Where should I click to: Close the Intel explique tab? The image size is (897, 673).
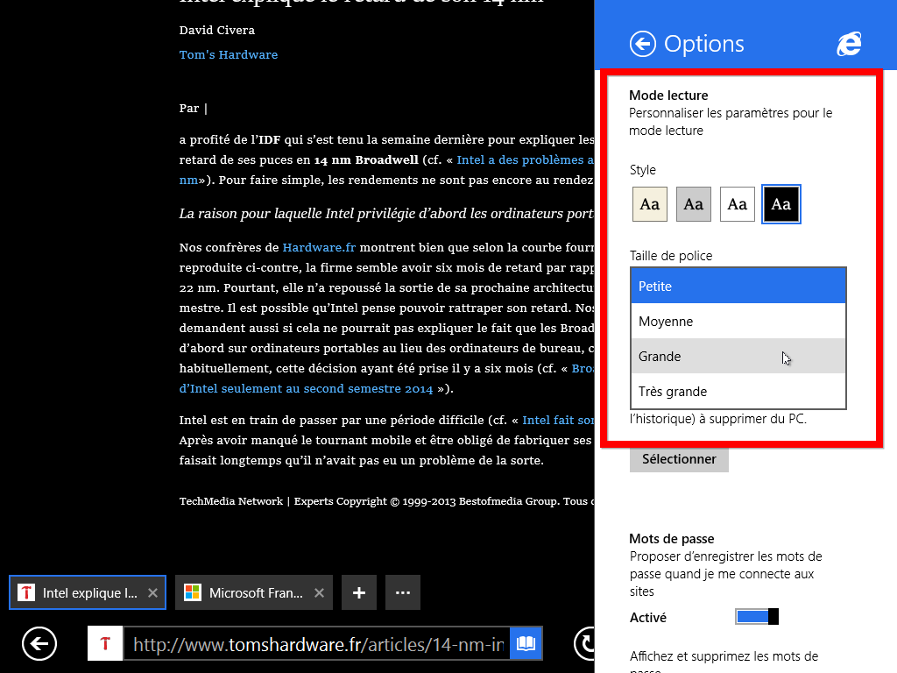[152, 593]
